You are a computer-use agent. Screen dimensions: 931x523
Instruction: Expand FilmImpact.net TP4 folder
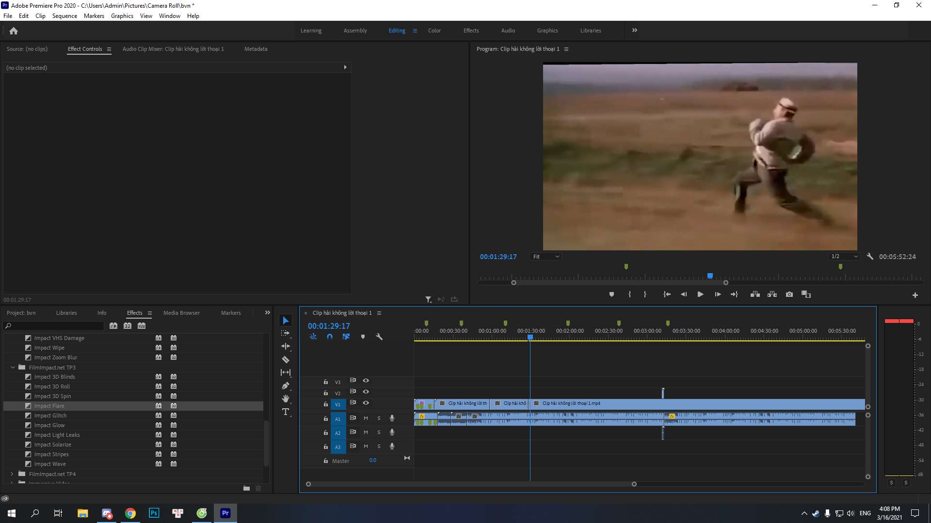(x=12, y=474)
